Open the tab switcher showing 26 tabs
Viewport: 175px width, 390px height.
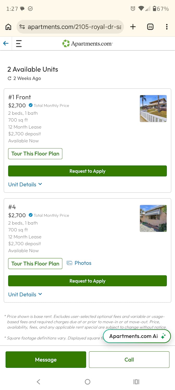150,27
